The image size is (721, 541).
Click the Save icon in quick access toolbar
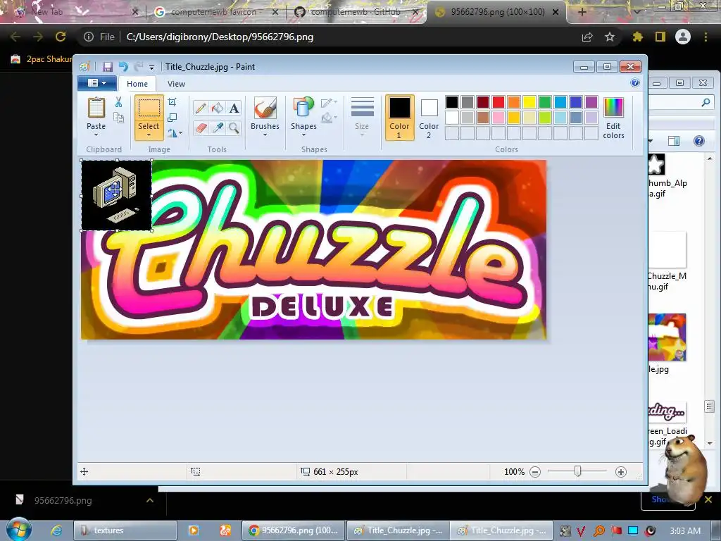point(107,67)
